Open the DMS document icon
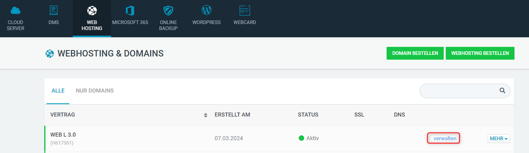Image resolution: width=529 pixels, height=153 pixels. click(53, 10)
